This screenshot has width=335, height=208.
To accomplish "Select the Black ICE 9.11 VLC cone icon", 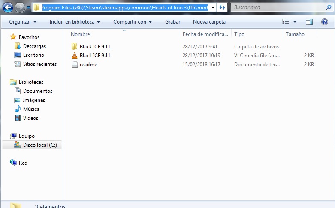I will (x=74, y=55).
